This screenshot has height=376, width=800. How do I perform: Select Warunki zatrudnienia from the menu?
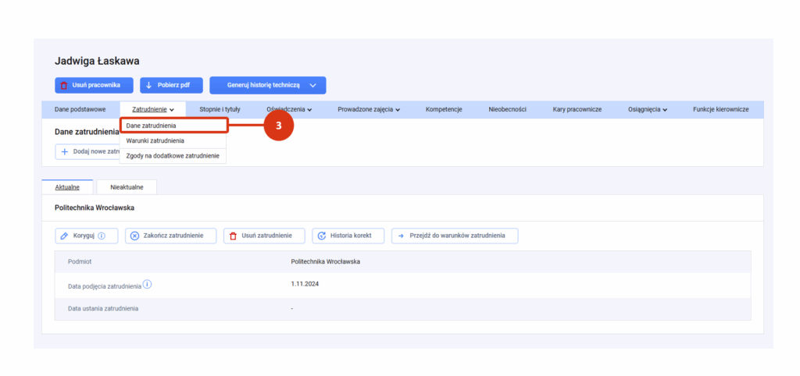173,140
